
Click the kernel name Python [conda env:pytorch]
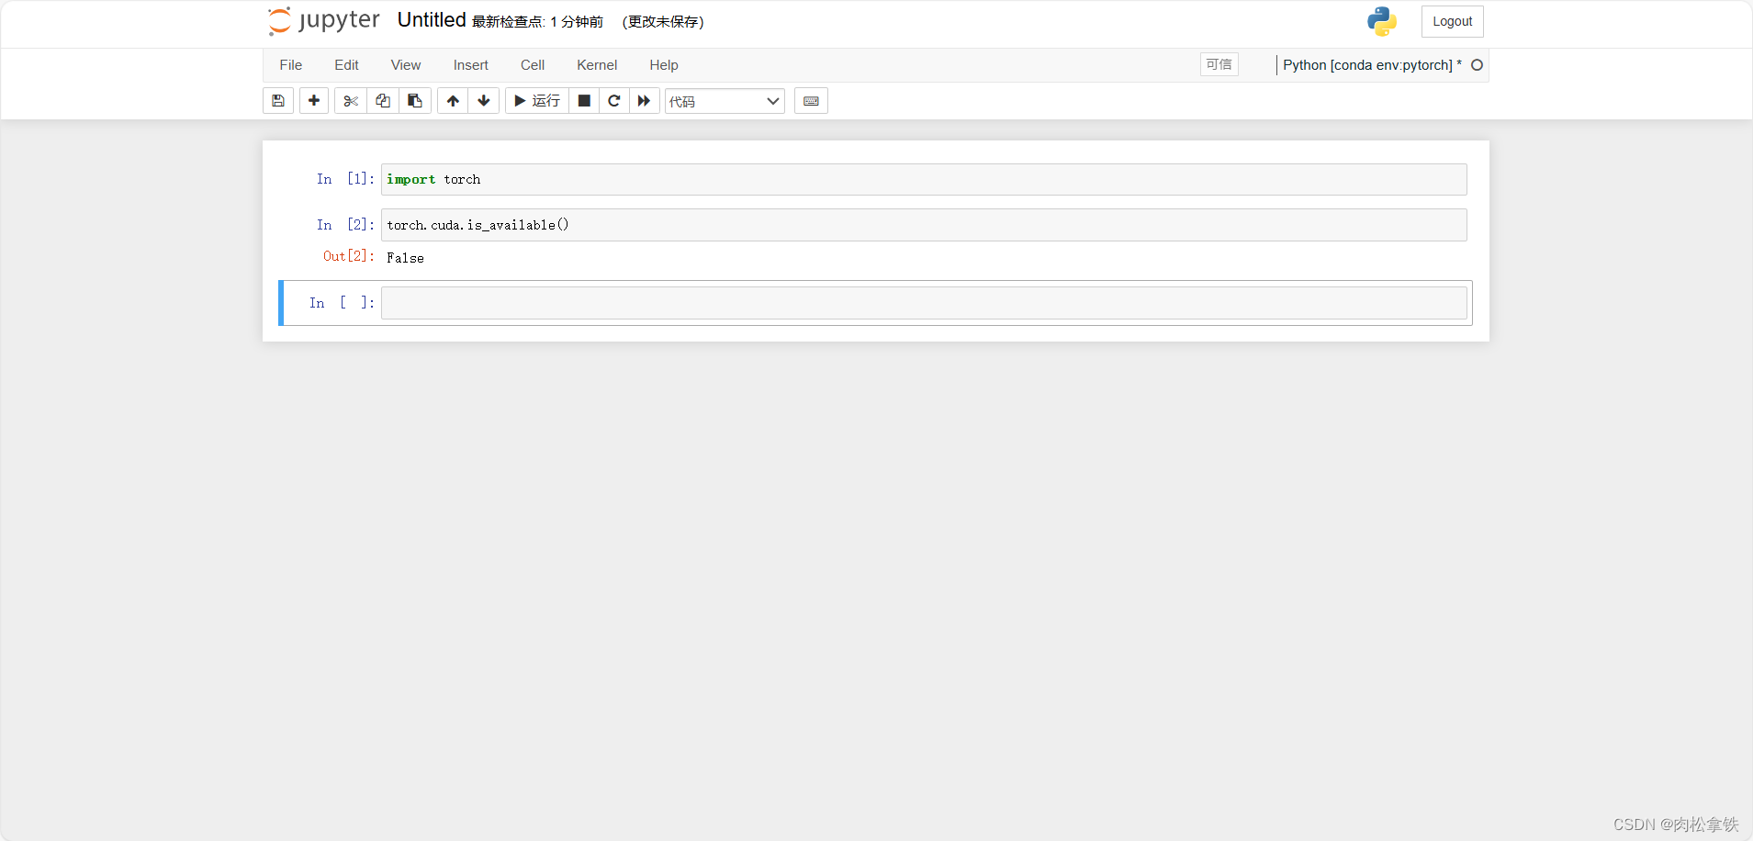pos(1367,65)
